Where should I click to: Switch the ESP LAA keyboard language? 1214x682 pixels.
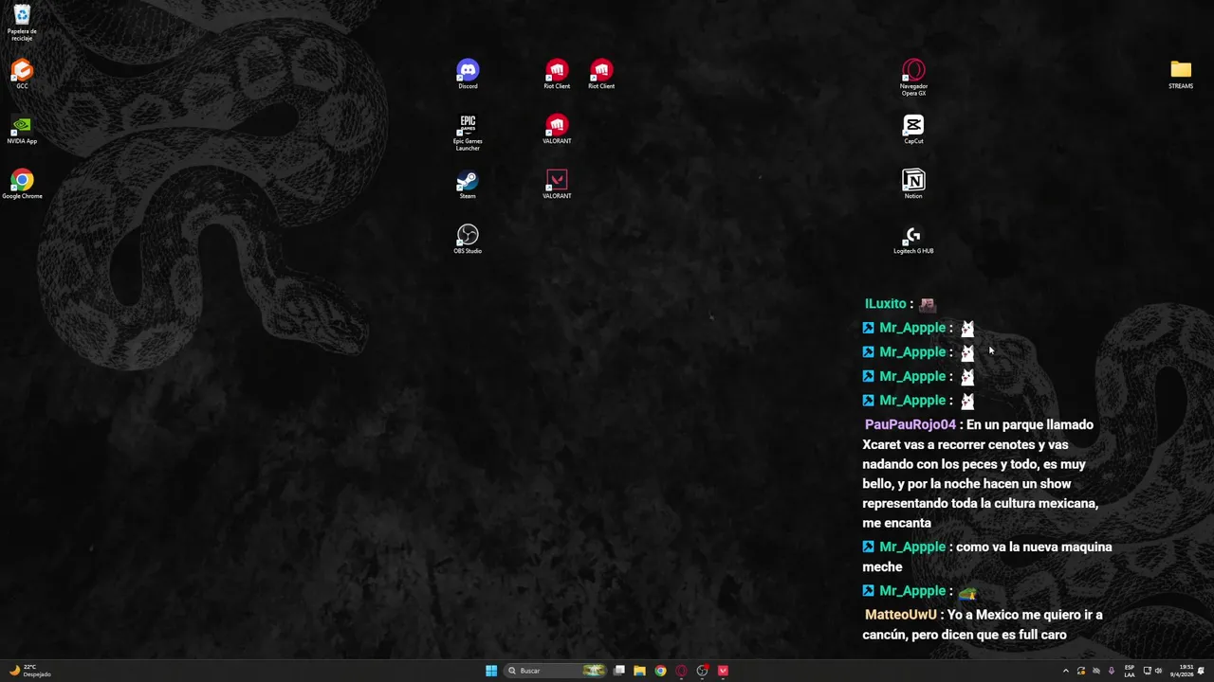[1130, 671]
